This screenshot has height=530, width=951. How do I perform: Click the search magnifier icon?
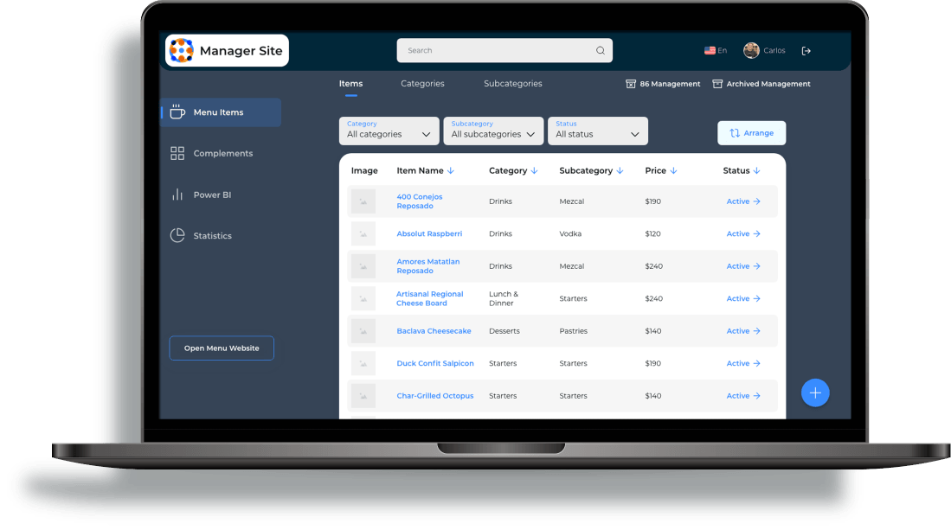coord(600,50)
